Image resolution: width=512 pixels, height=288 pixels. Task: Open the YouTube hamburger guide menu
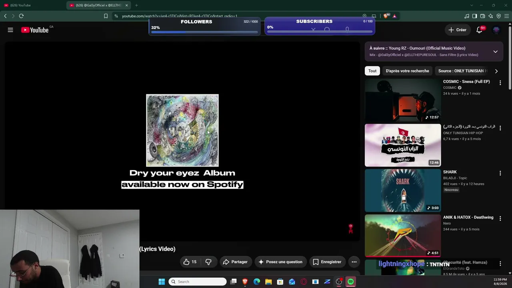pyautogui.click(x=10, y=30)
